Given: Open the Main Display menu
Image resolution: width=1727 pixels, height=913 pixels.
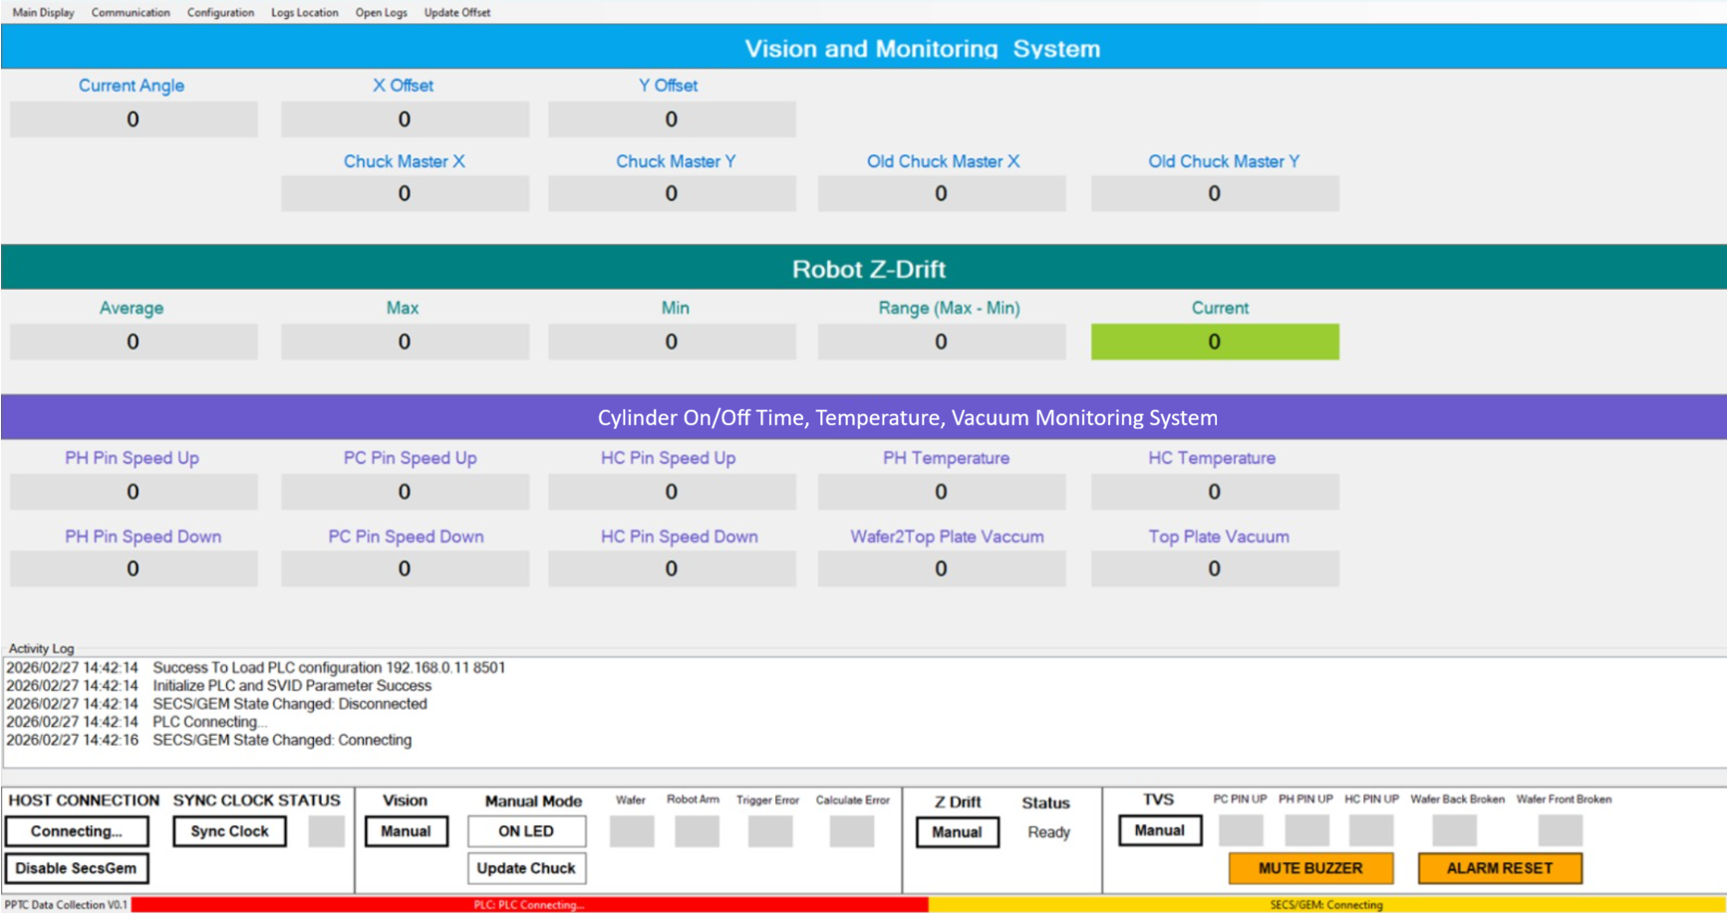Looking at the screenshot, I should pos(43,13).
